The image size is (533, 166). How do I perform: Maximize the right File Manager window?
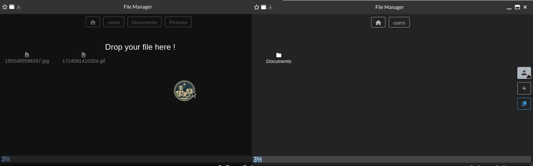(x=517, y=7)
